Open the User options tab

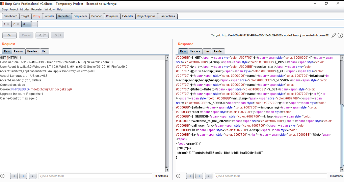click(x=167, y=16)
